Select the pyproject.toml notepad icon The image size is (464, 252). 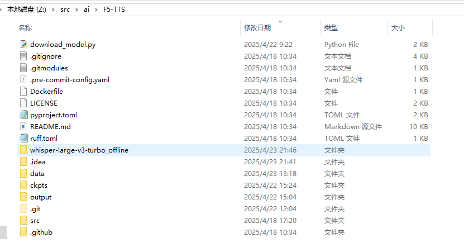point(23,115)
